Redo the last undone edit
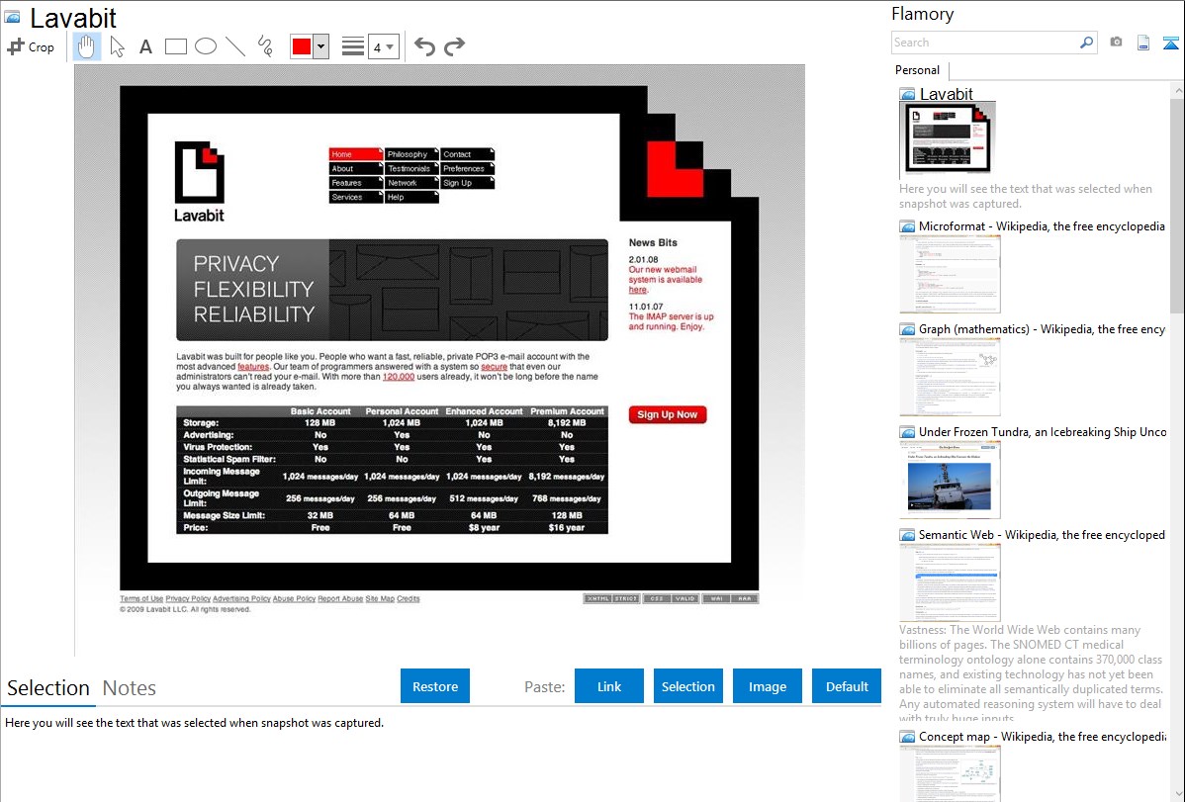The image size is (1185, 802). pyautogui.click(x=454, y=46)
